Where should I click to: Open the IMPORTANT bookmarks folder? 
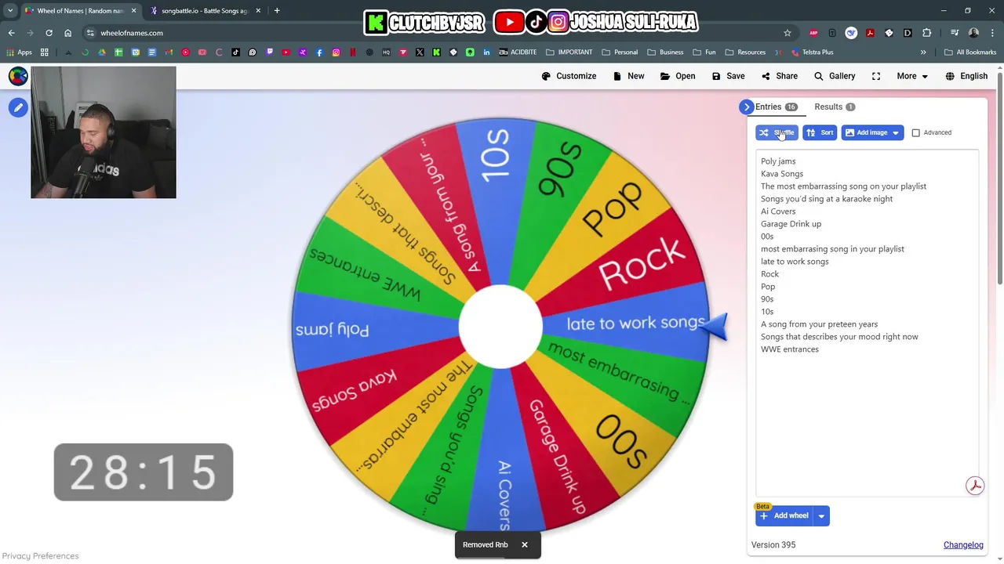pos(569,52)
